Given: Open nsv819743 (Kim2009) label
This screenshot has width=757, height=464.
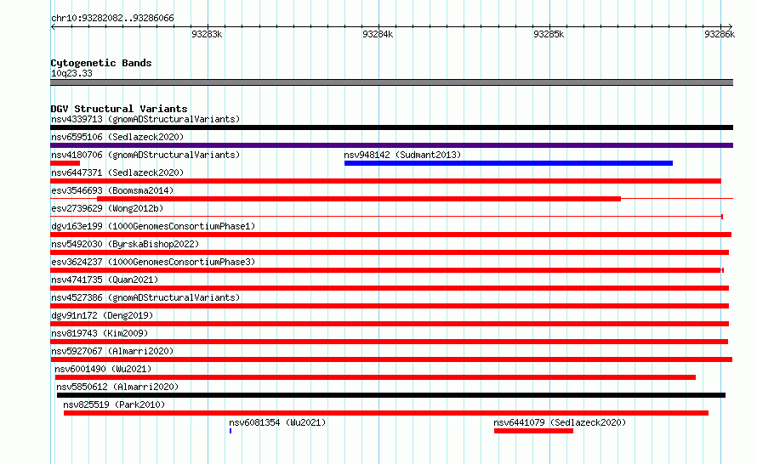Looking at the screenshot, I should click(x=100, y=333).
